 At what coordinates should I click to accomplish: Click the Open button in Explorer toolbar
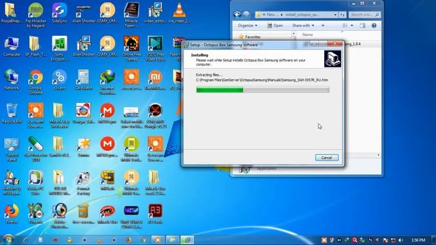tap(275, 26)
